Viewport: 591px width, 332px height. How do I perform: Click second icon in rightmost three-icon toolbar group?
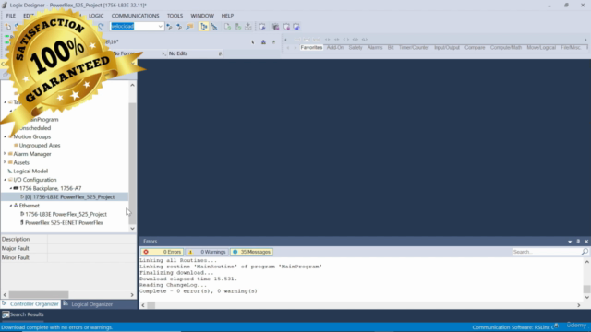click(x=286, y=27)
